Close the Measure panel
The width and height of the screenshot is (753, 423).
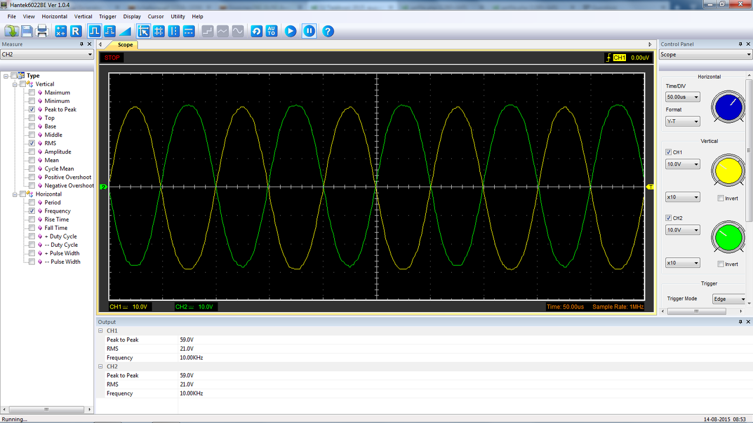click(x=89, y=44)
